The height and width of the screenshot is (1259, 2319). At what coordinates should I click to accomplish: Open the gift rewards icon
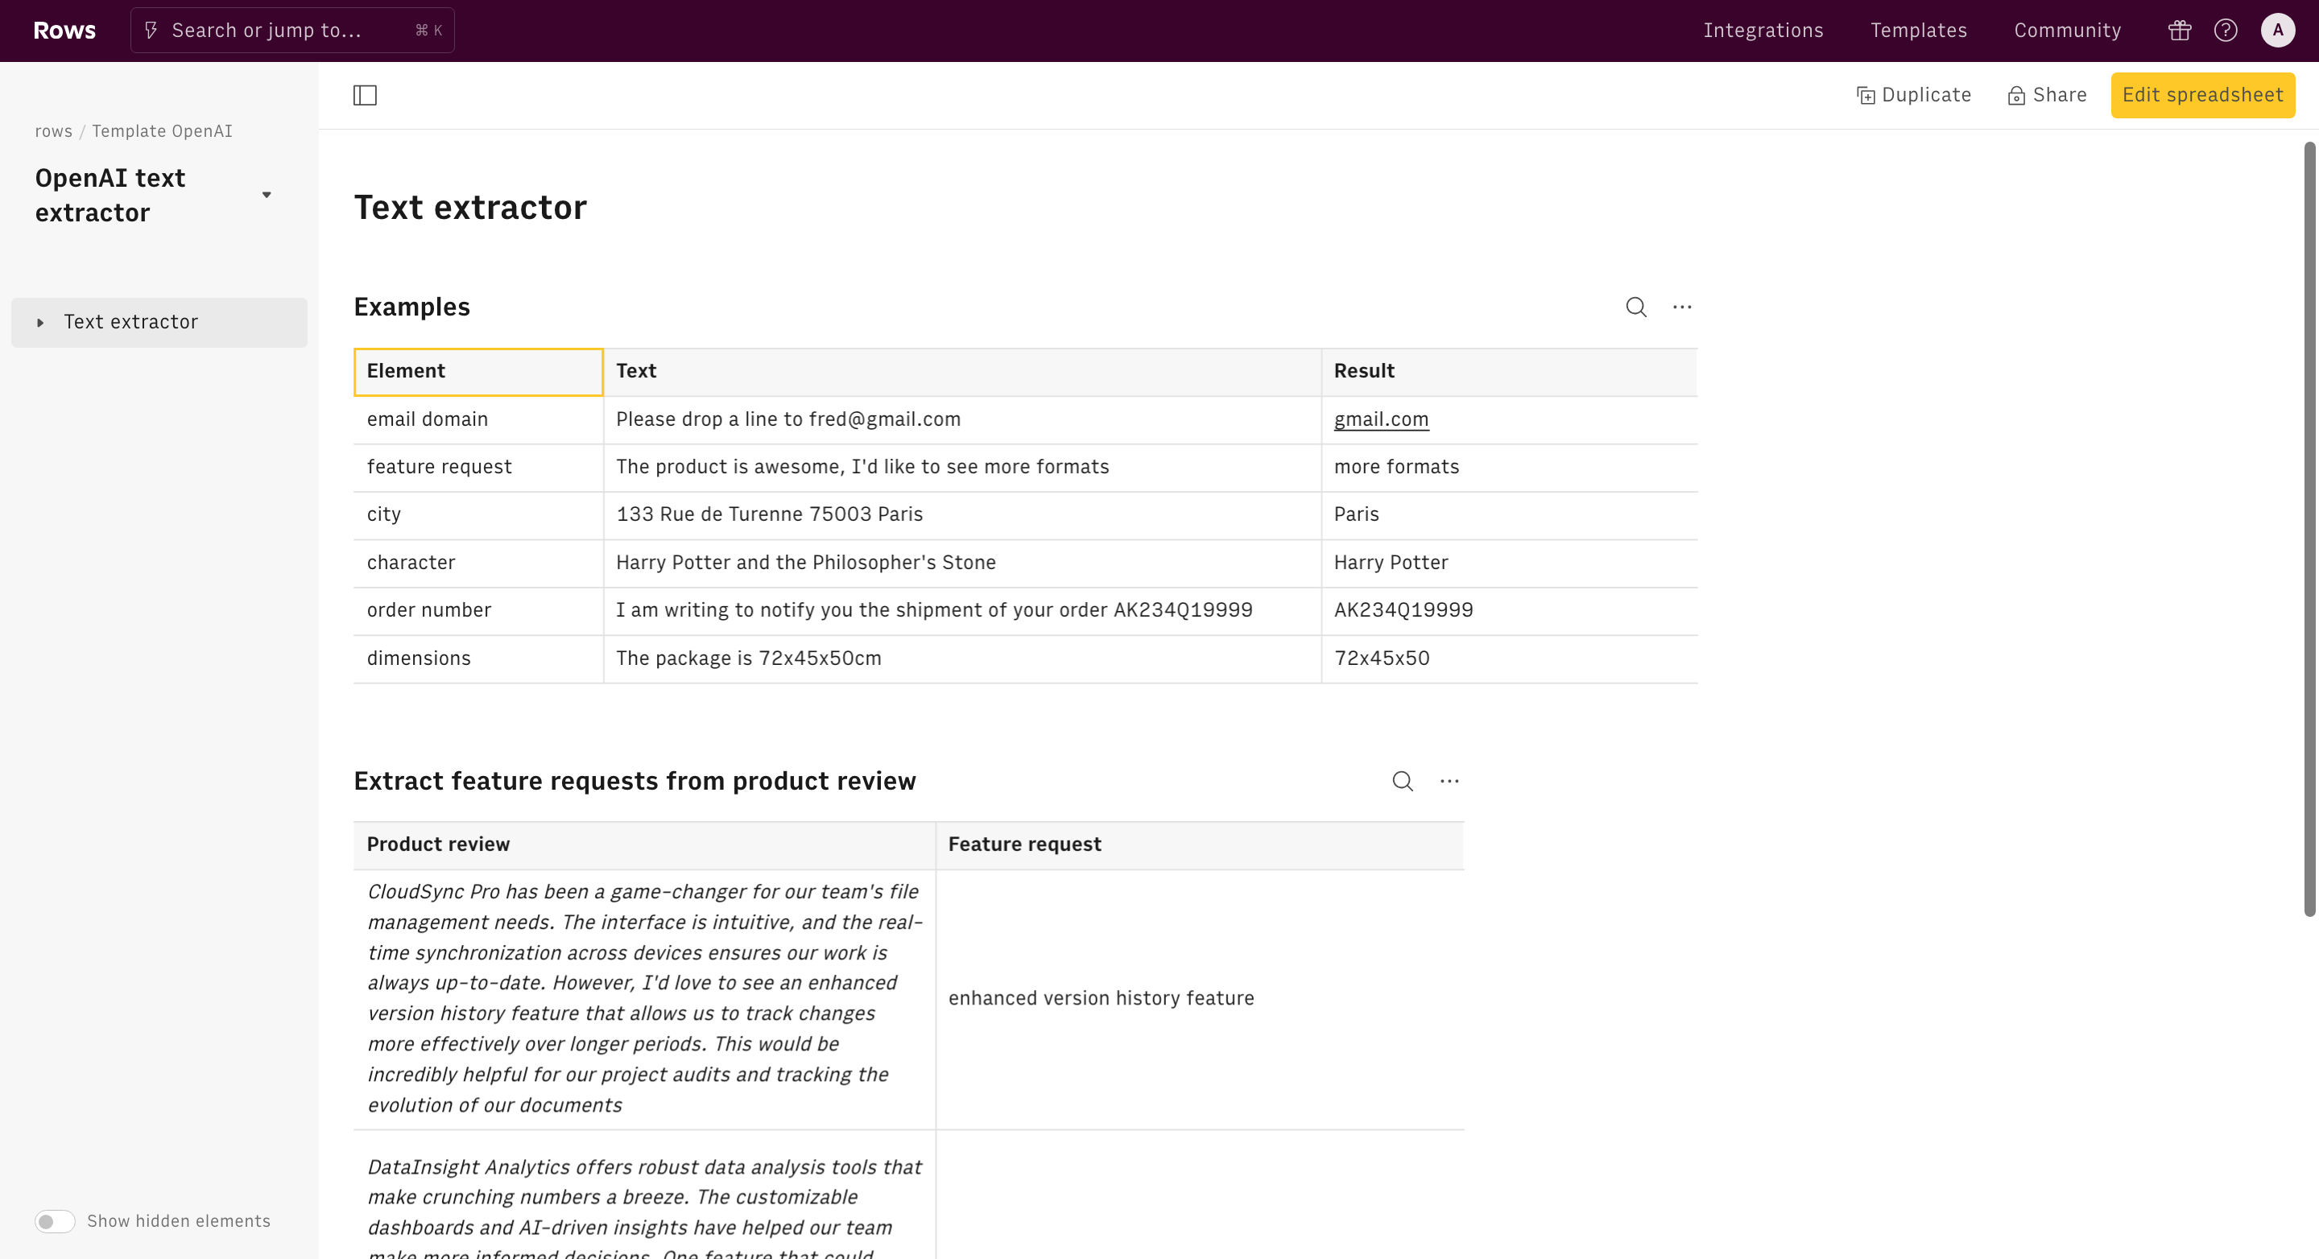[x=2180, y=31]
